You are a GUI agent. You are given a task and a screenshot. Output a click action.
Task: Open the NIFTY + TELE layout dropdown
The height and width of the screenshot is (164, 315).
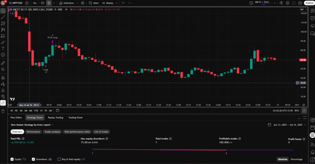[275, 3]
